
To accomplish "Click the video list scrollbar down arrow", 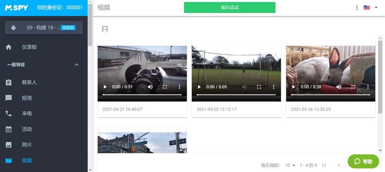I will [380, 150].
